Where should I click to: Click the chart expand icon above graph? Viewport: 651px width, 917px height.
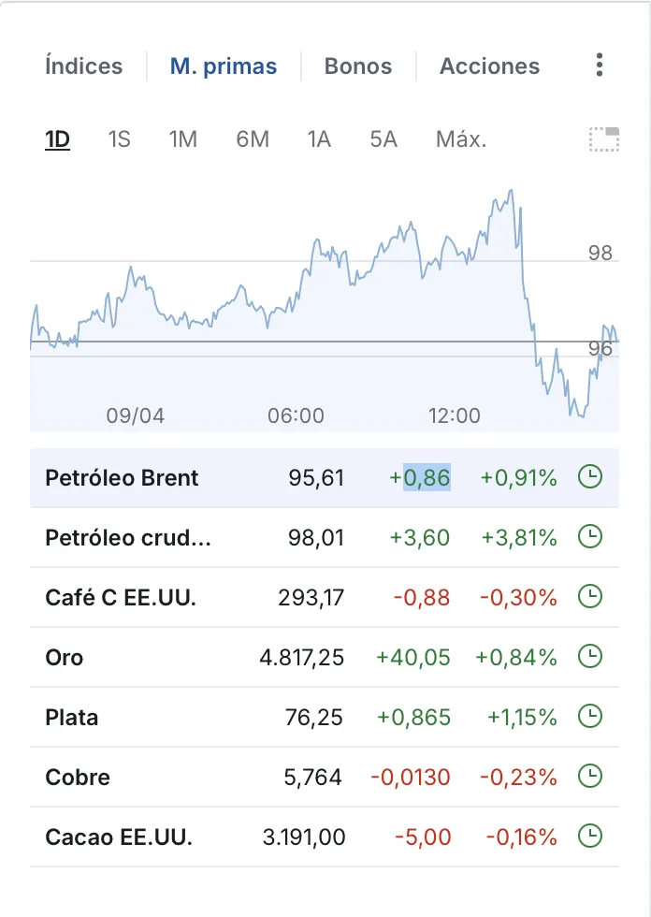pos(604,139)
